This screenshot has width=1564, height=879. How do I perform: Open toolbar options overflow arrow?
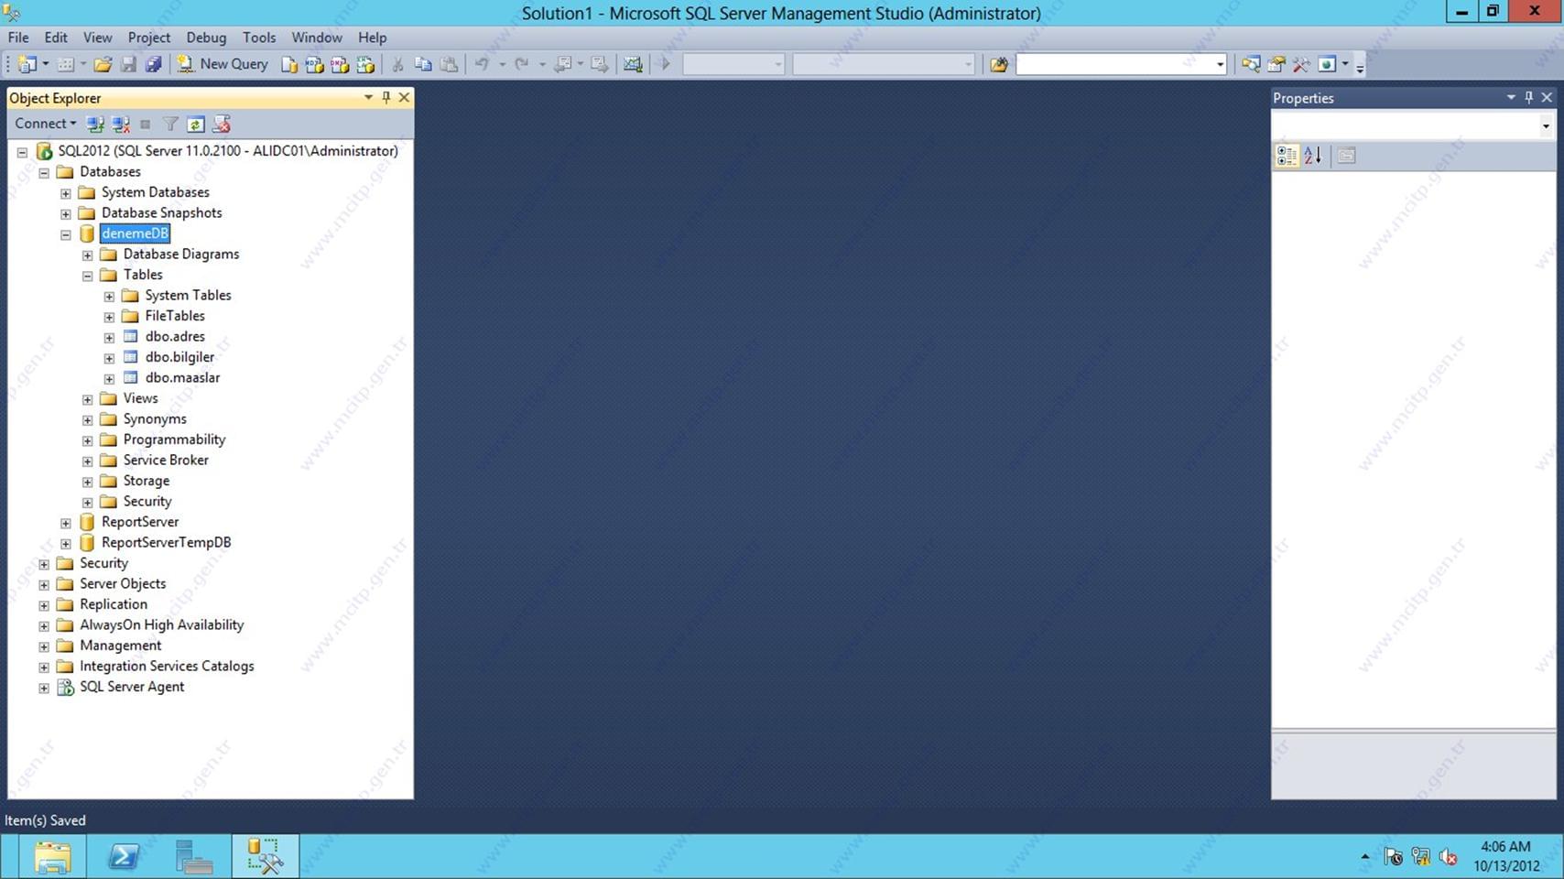1360,66
